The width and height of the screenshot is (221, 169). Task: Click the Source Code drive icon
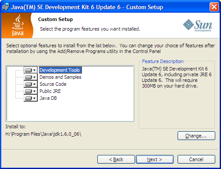(29, 84)
